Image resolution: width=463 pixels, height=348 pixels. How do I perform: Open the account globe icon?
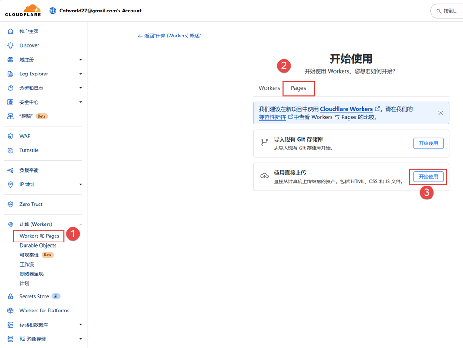53,11
